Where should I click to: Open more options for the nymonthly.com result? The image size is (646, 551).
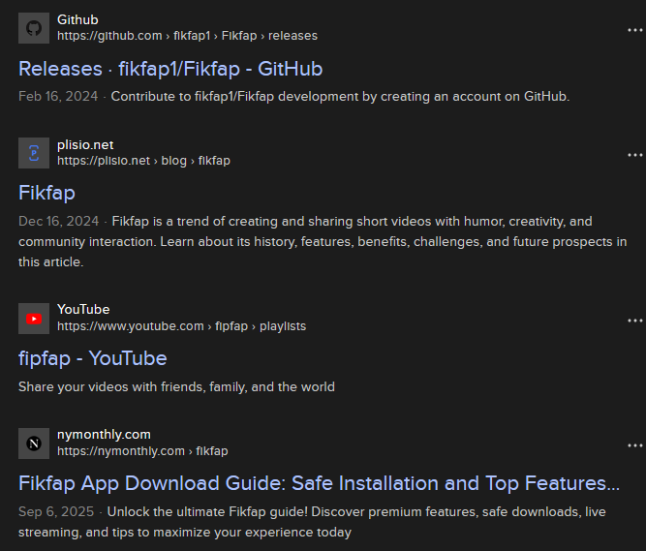[635, 445]
